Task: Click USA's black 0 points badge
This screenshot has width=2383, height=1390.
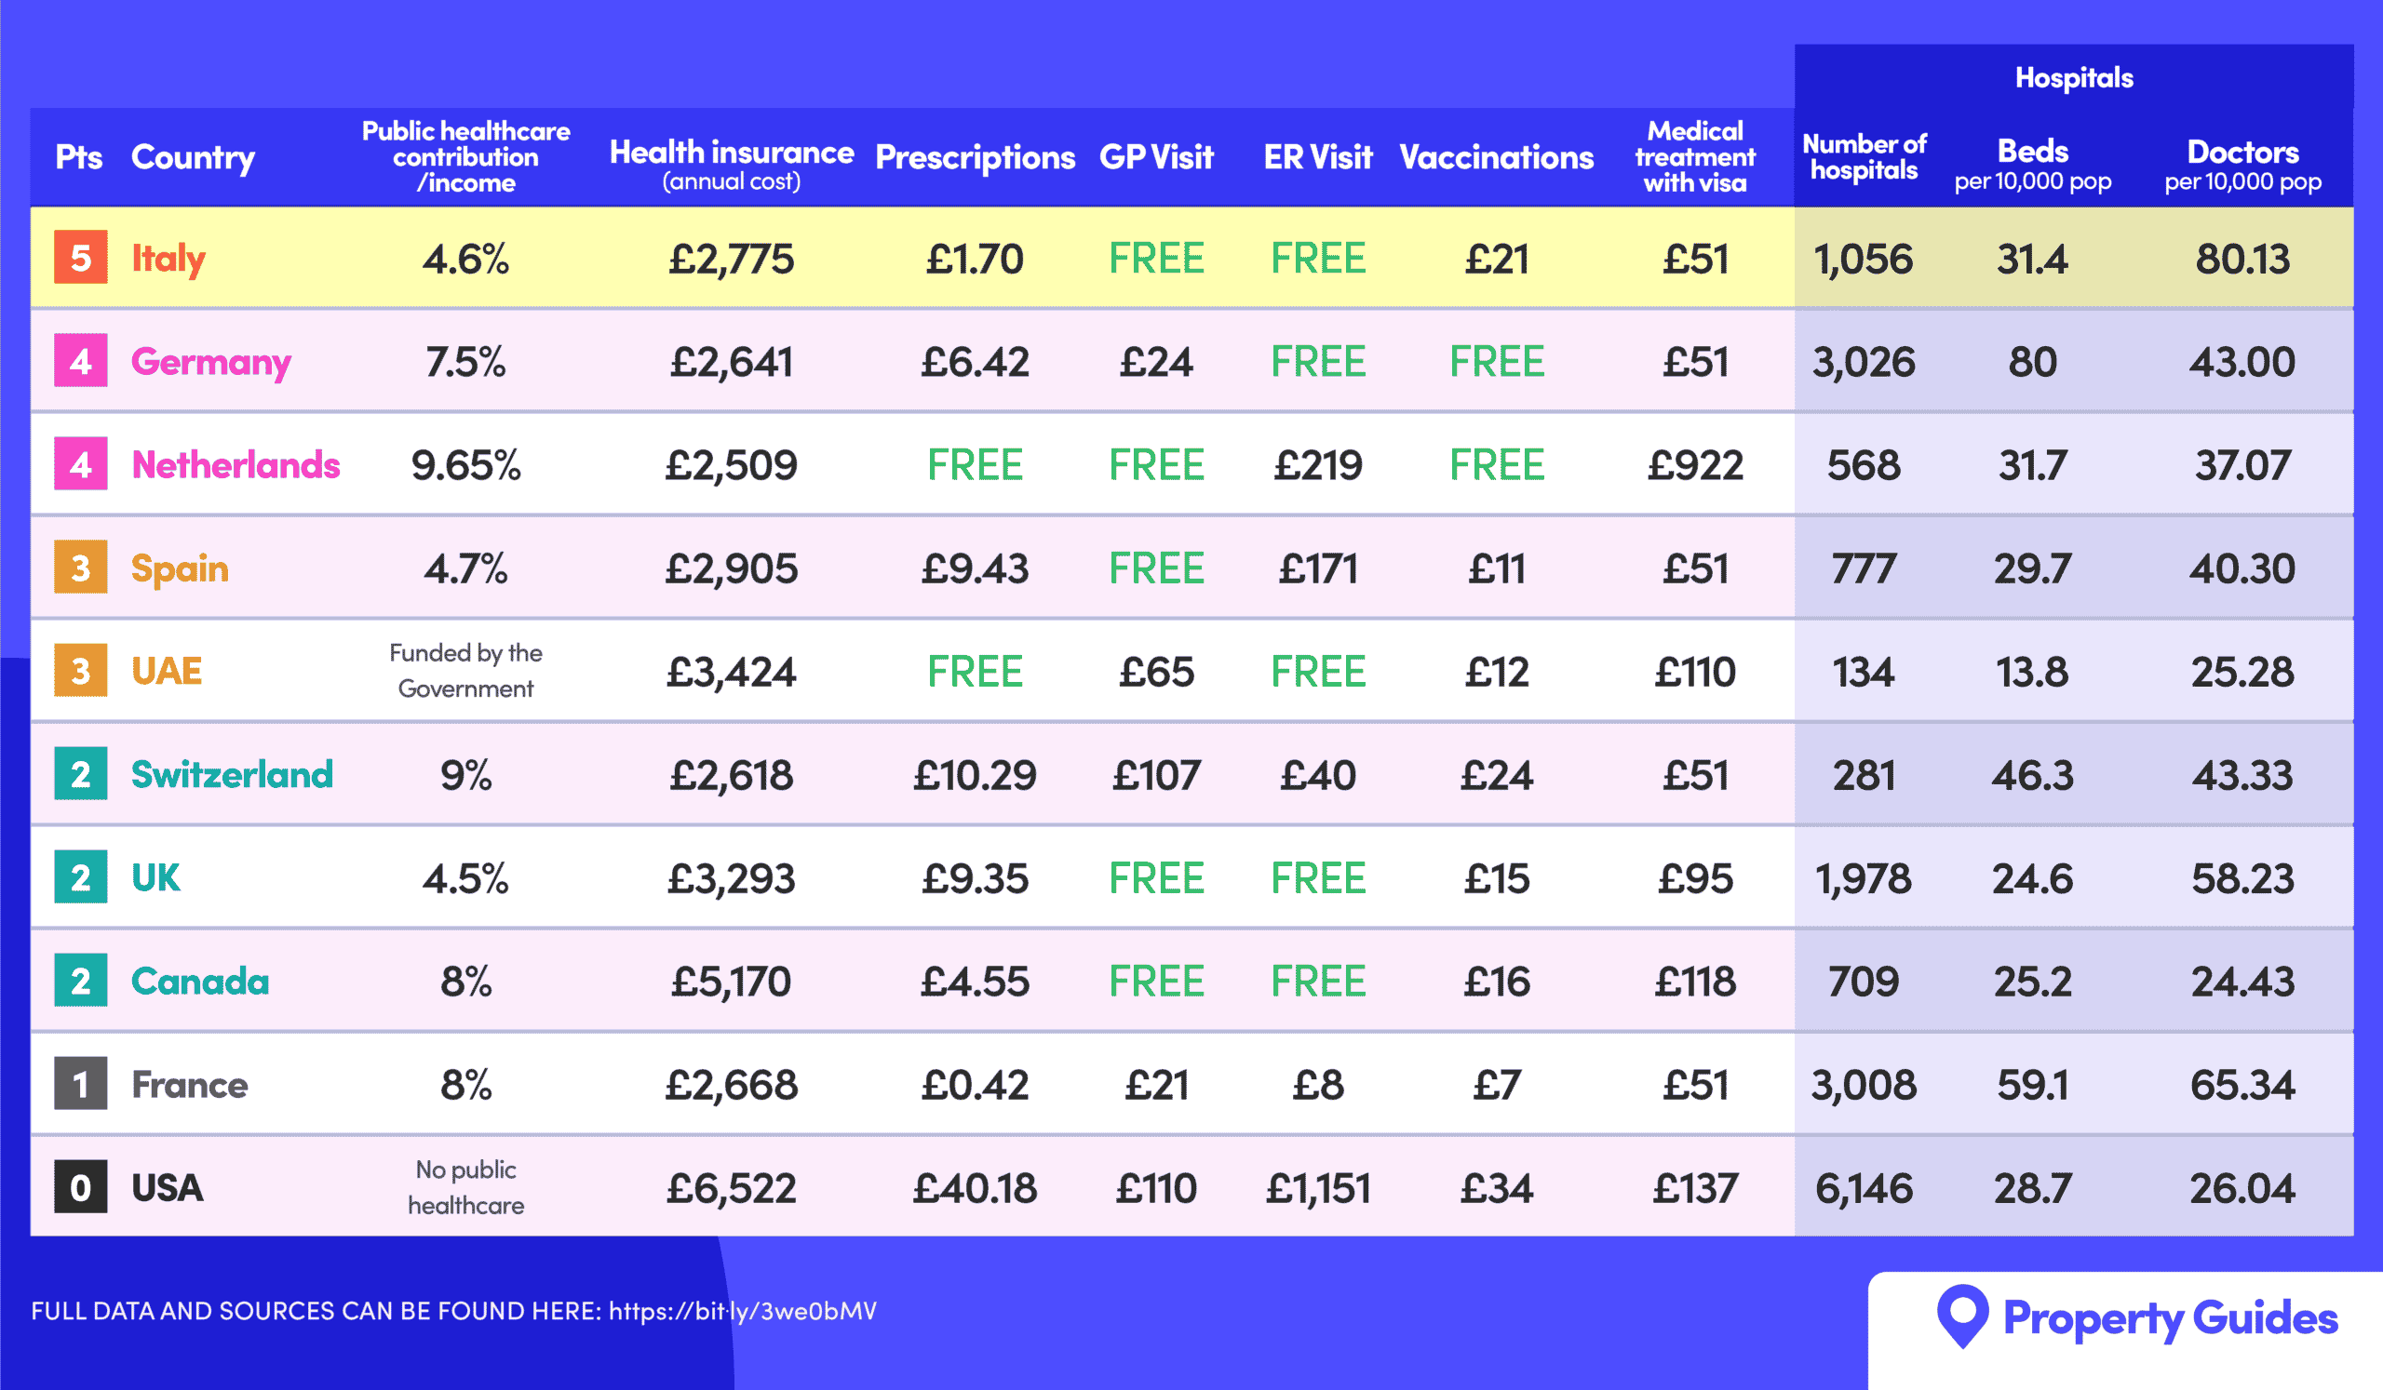Action: tap(80, 1187)
